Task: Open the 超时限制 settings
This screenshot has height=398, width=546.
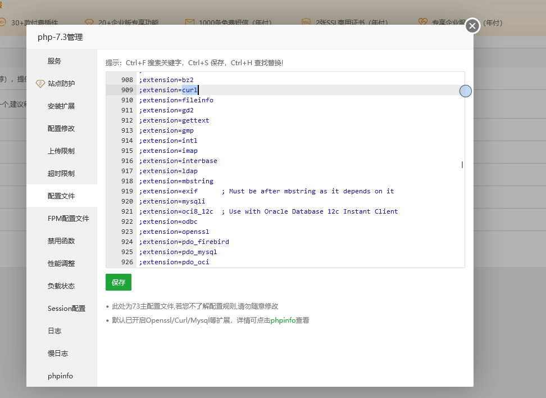Action: click(60, 173)
